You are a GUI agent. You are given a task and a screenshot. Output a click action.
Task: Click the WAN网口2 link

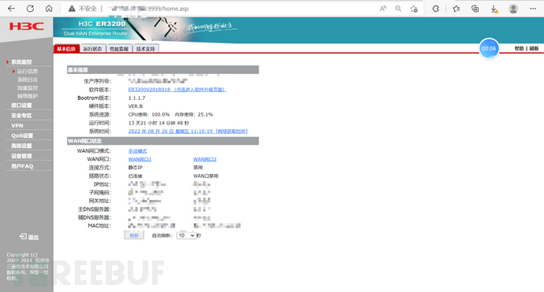click(x=205, y=159)
